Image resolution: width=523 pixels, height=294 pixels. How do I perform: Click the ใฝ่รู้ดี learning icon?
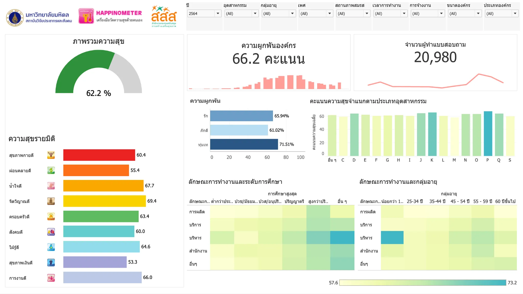point(51,247)
